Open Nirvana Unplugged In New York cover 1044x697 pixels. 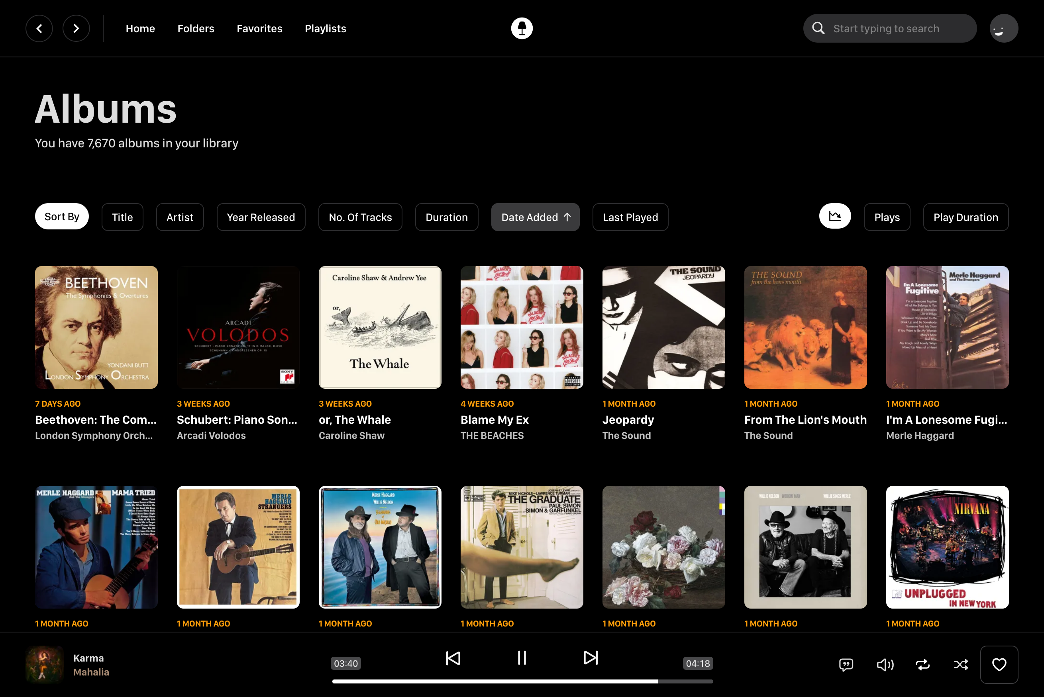pyautogui.click(x=948, y=547)
